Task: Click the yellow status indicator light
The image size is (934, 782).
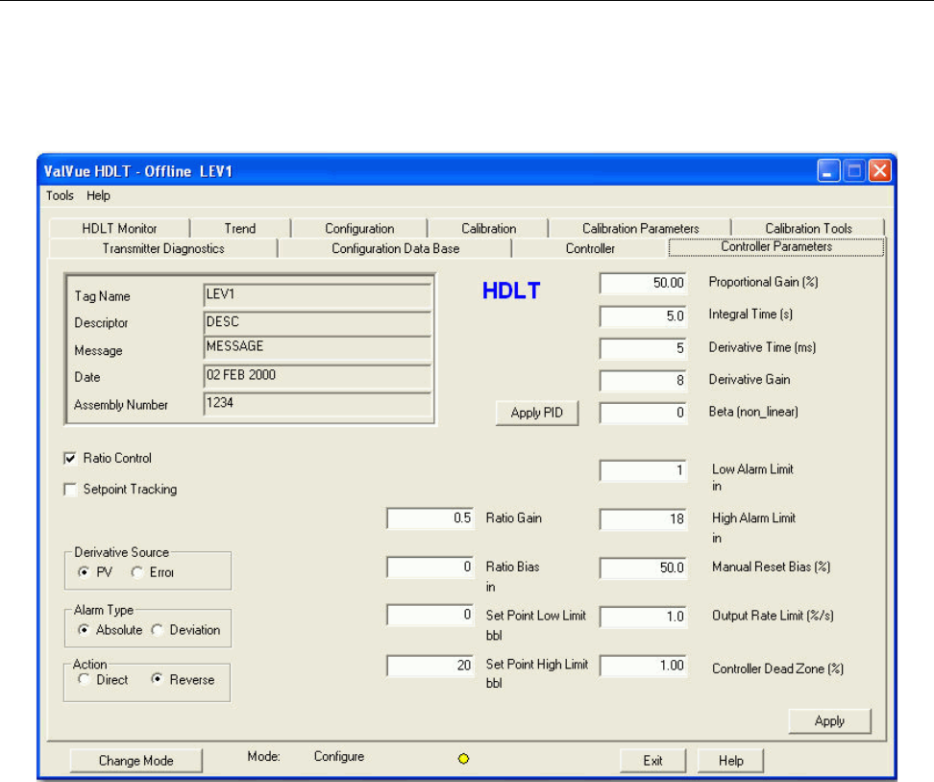Action: pyautogui.click(x=463, y=759)
